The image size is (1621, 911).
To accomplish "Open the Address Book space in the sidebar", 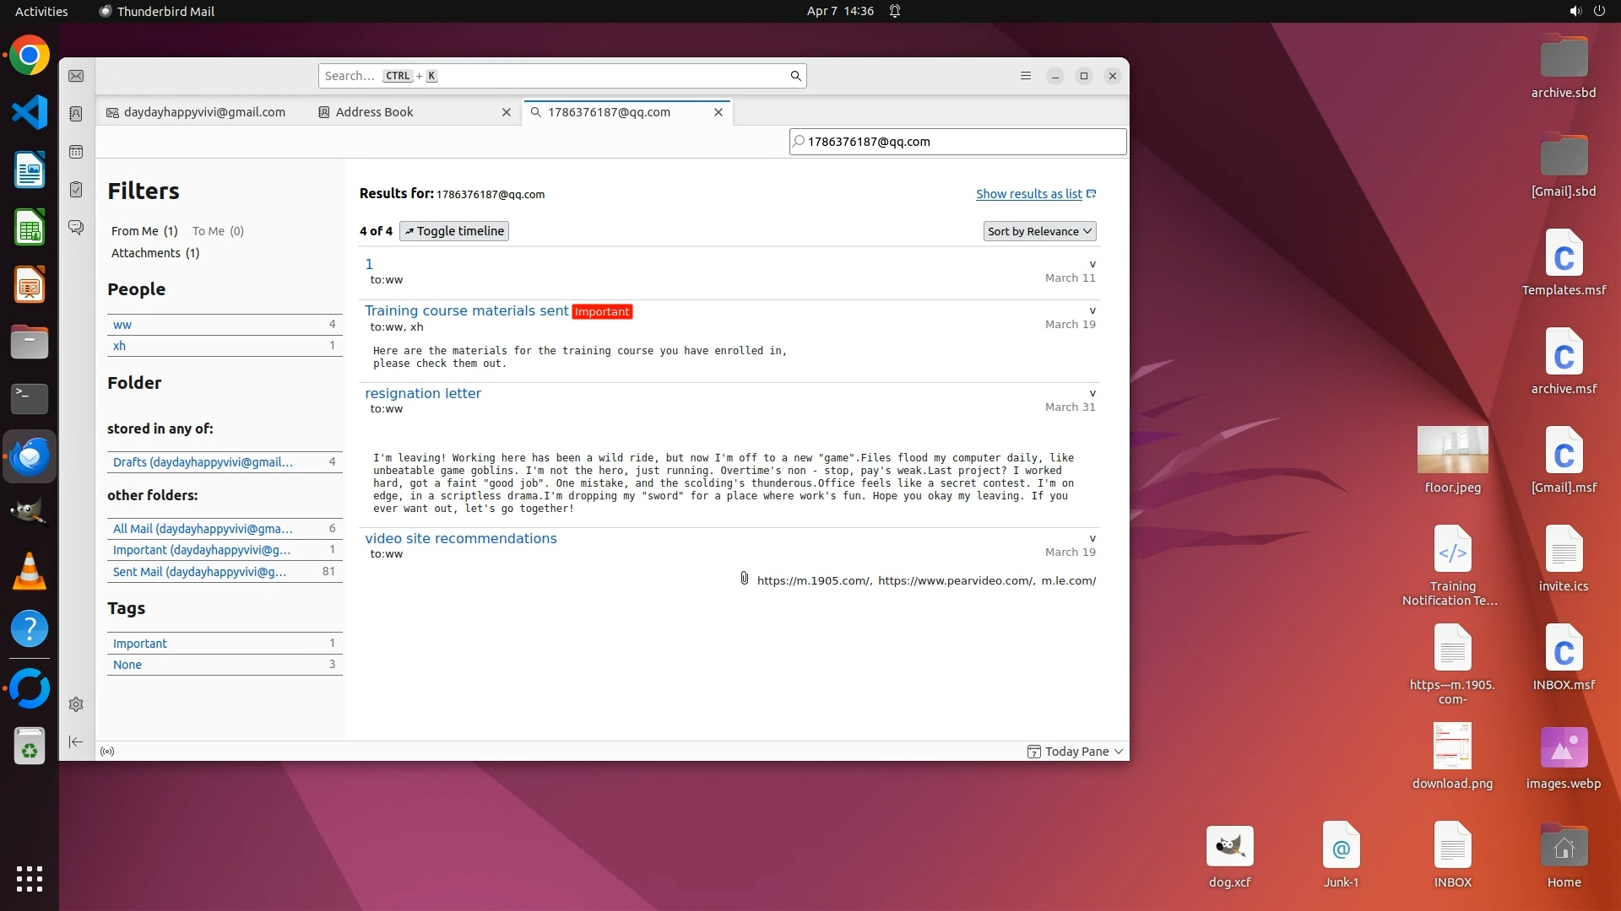I will (x=76, y=114).
